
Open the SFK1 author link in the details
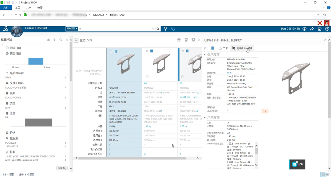(x=230, y=73)
